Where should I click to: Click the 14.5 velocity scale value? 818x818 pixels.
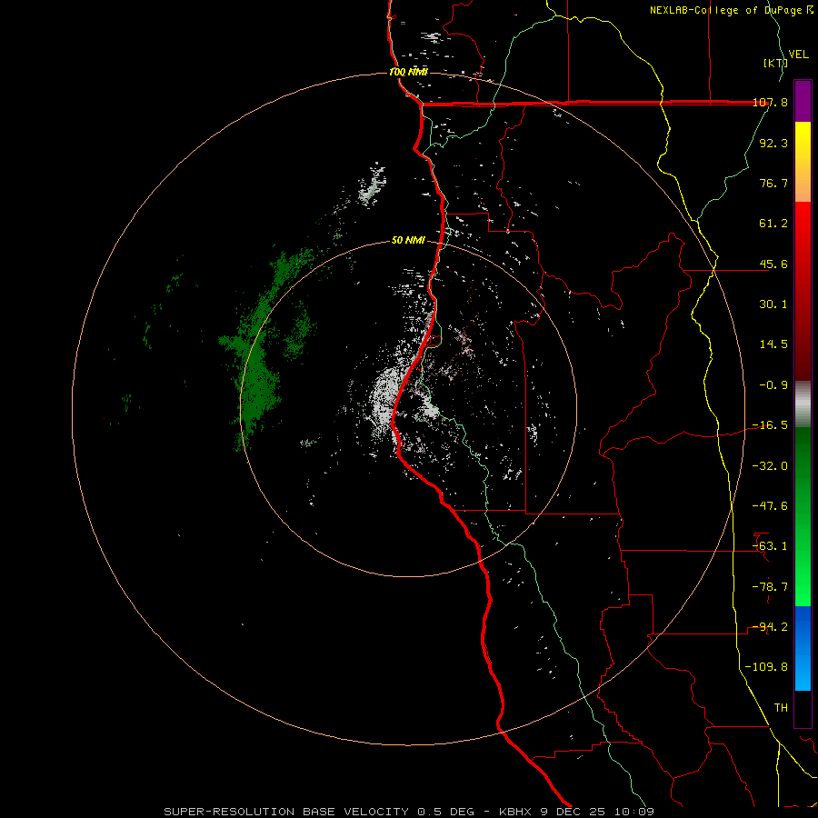773,344
